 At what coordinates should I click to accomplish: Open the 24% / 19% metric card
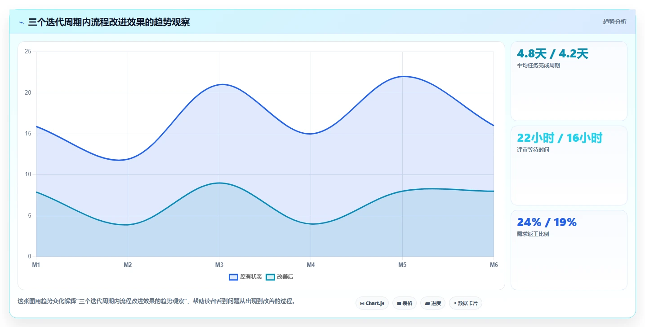(x=569, y=250)
